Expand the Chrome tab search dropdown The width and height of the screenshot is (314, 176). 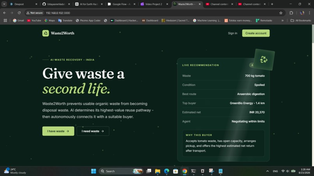point(4,4)
